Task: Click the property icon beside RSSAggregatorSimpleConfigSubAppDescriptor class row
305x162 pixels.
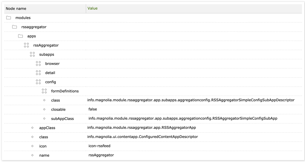Action: coord(44,100)
